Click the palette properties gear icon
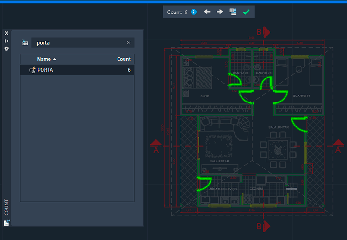This screenshot has height=240, width=347. pyautogui.click(x=6, y=48)
